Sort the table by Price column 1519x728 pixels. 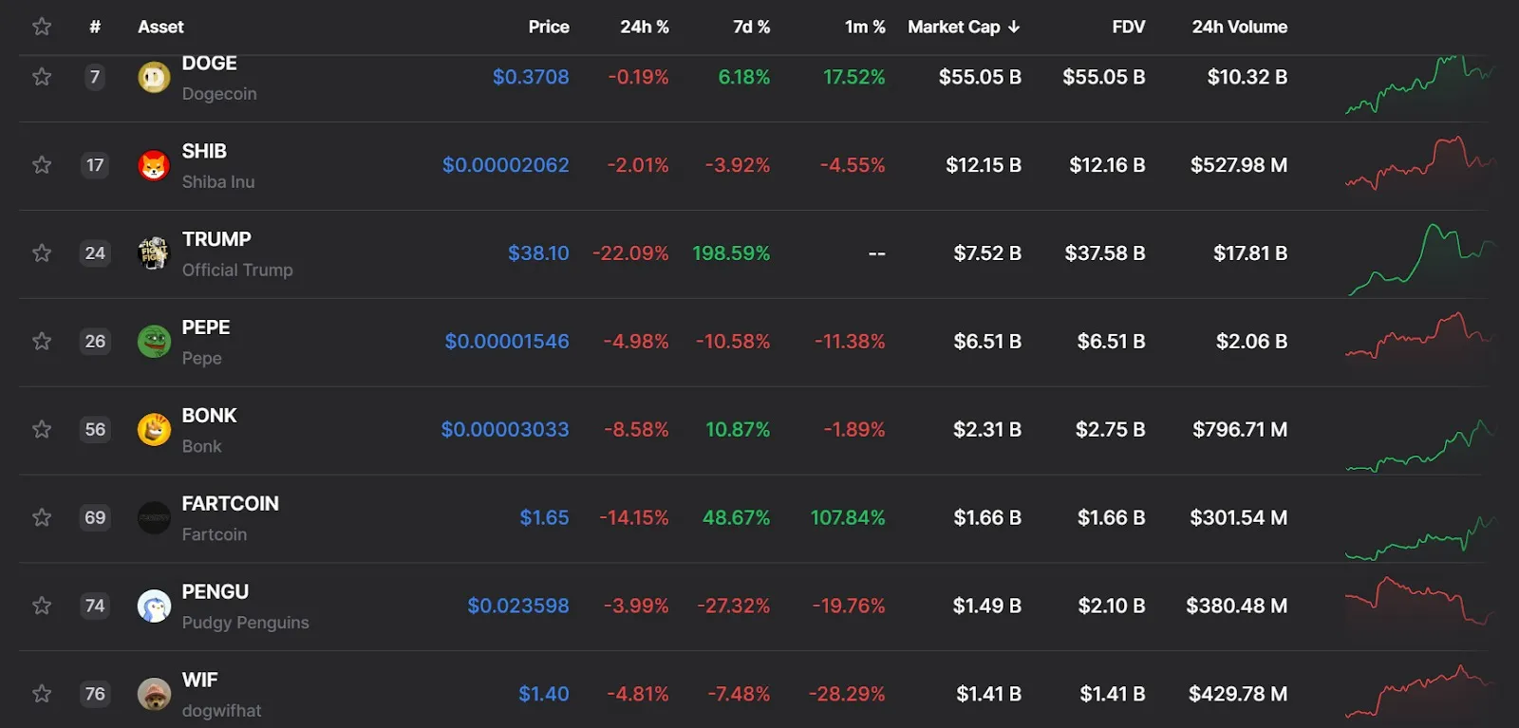tap(549, 27)
